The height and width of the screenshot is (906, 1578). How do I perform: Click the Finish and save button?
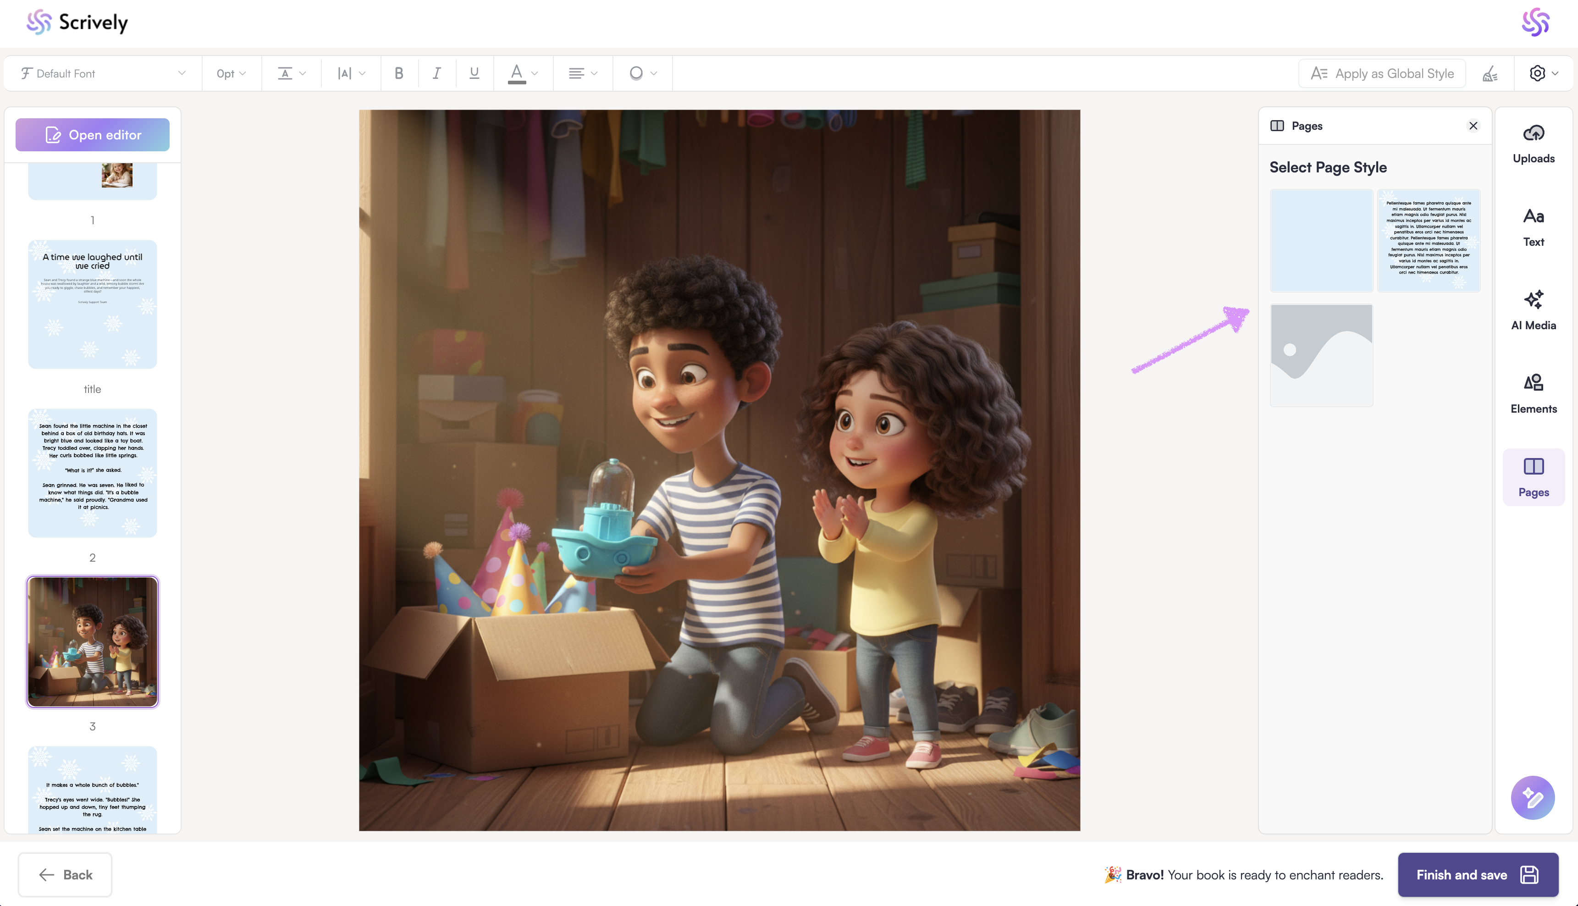click(x=1477, y=874)
